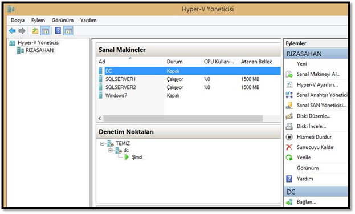Click the Kapalı status for Windows7
Viewport: 355px width, 214px height.
(173, 95)
